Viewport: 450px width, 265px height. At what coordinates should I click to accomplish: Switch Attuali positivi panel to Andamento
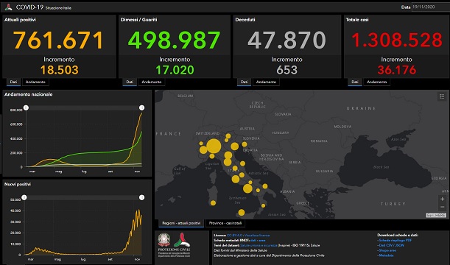pos(35,82)
